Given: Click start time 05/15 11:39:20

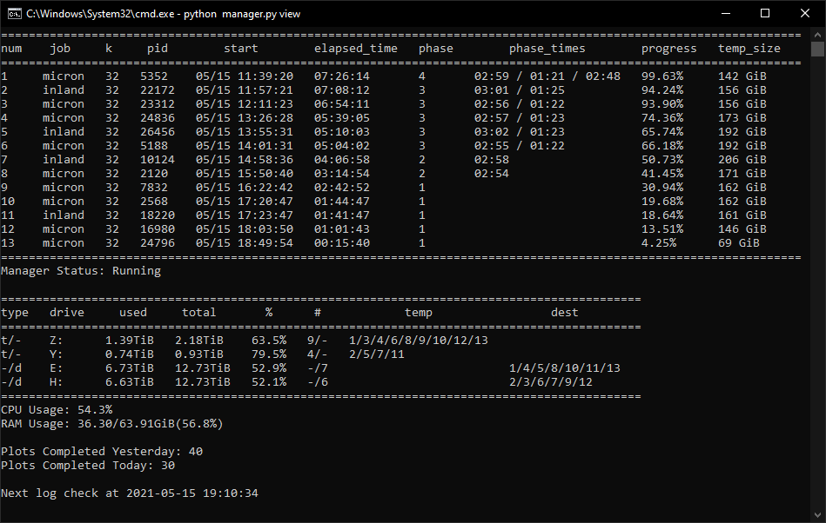Looking at the screenshot, I should [245, 76].
